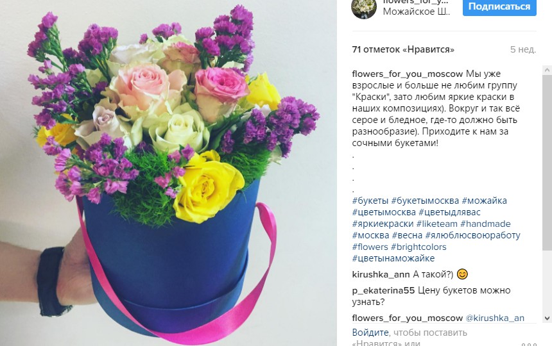Open the @kirushka_an mention in reply

(495, 318)
